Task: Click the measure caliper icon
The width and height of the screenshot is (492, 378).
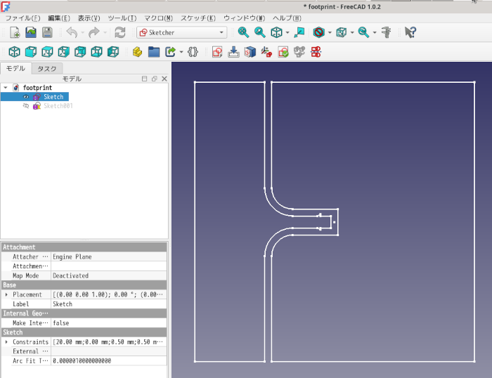Action: 387,32
